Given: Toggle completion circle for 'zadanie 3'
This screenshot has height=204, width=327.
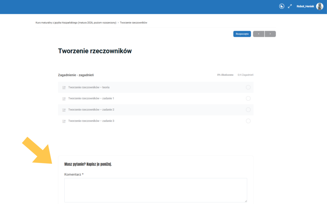Looking at the screenshot, I should pyautogui.click(x=248, y=121).
